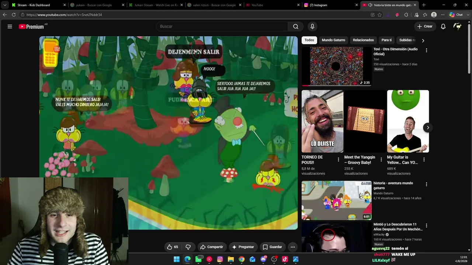This screenshot has width=472, height=265.
Task: Open My Guitar is Yellow short thumbnail
Action: coord(408,121)
